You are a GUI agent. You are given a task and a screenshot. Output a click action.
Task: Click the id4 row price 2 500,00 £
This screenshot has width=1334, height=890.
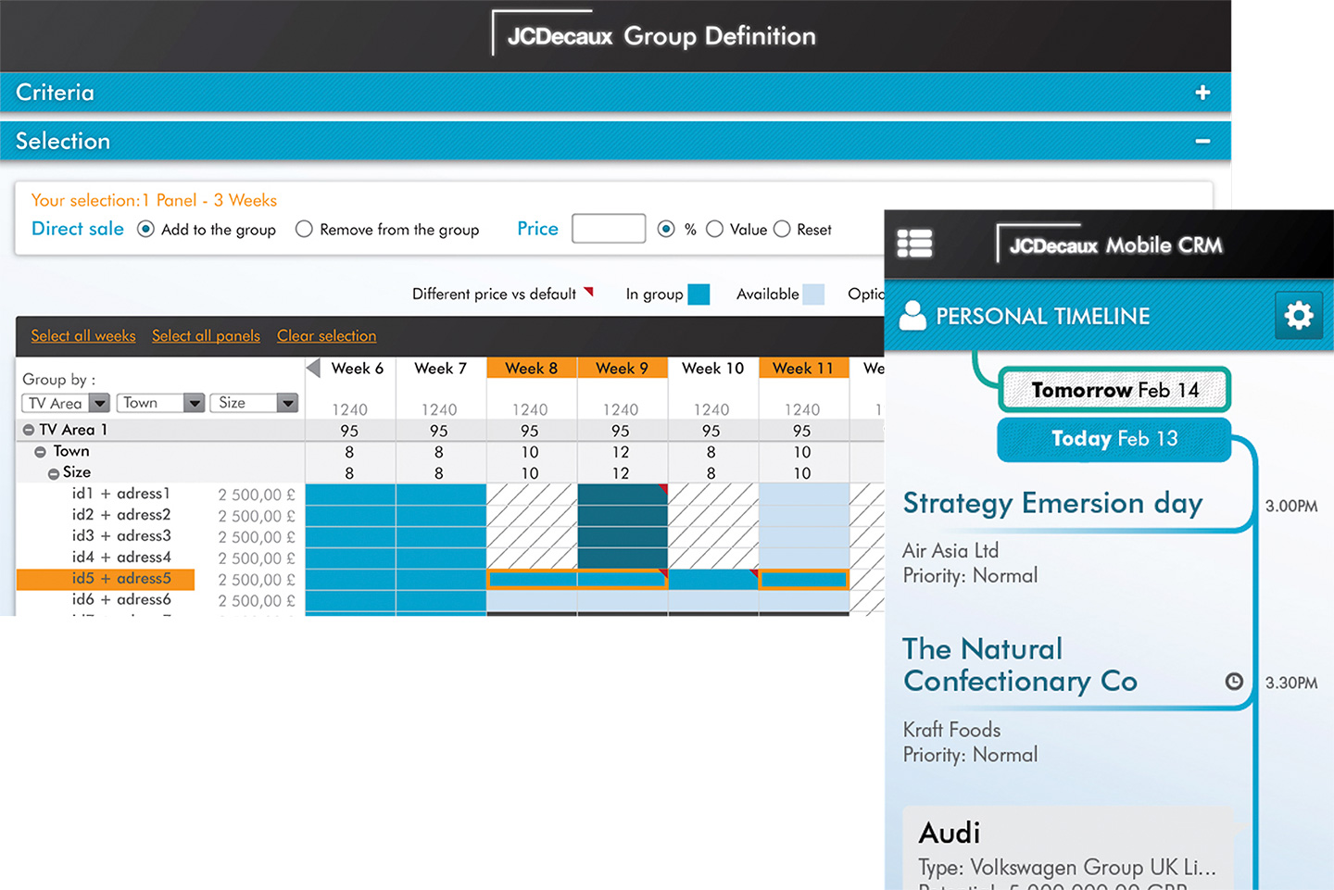257,558
